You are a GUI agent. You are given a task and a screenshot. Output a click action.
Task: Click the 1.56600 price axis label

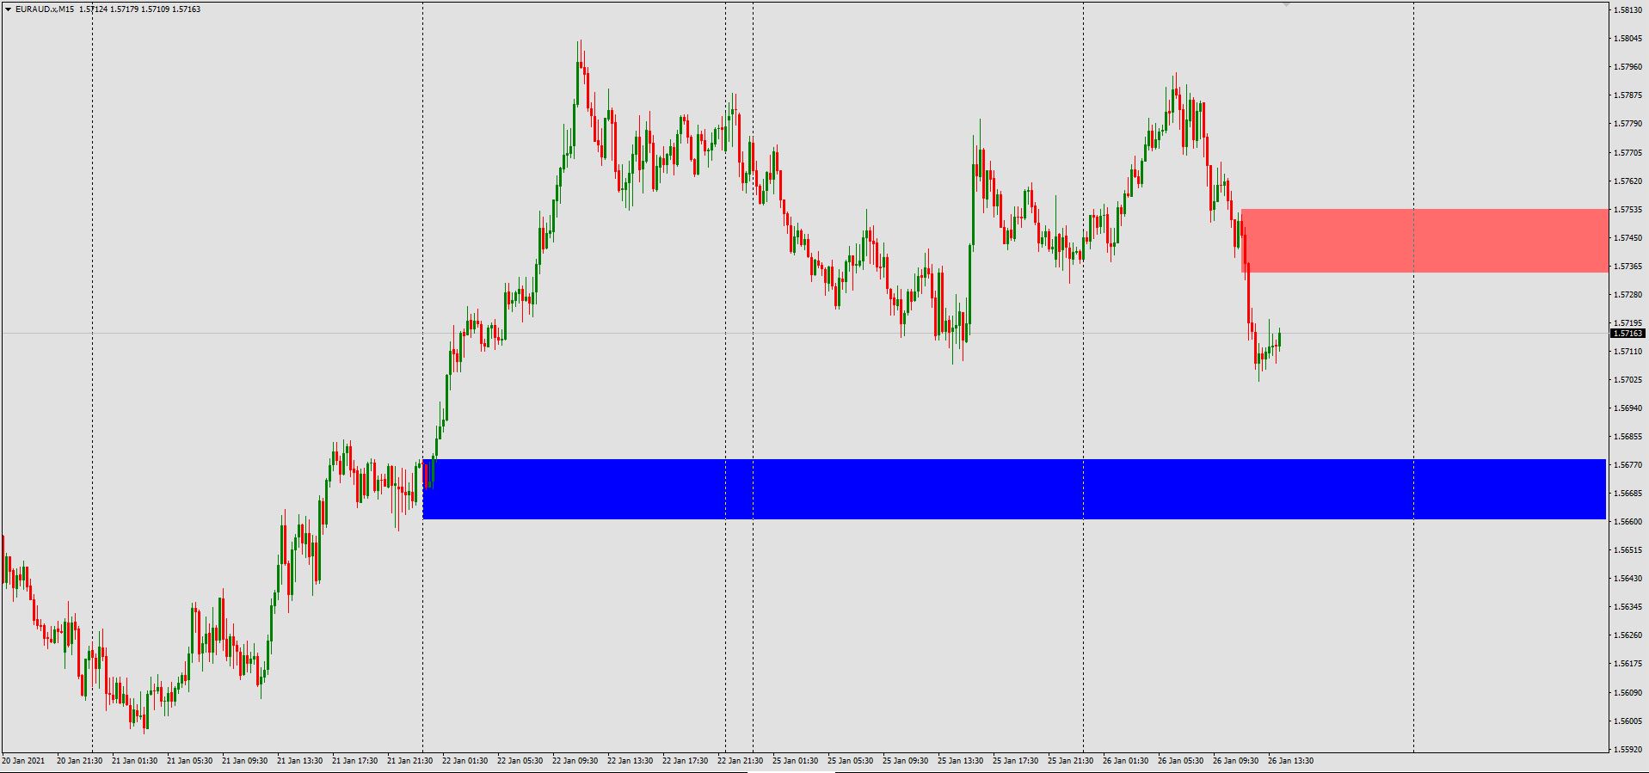[1628, 522]
